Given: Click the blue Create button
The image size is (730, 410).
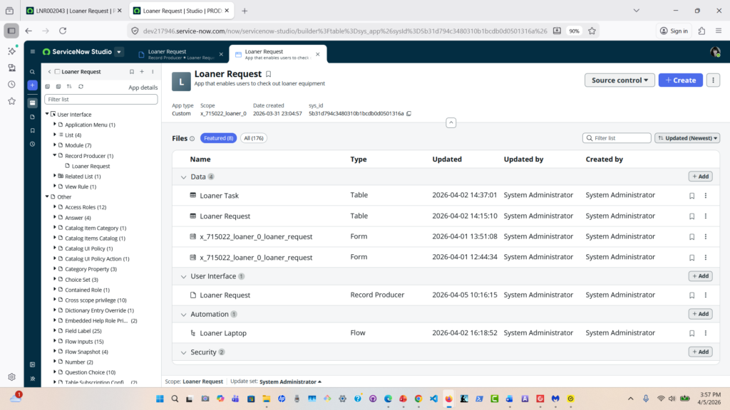Looking at the screenshot, I should point(680,80).
